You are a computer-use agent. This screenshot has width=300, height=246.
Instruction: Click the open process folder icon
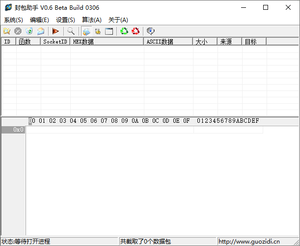[7, 31]
